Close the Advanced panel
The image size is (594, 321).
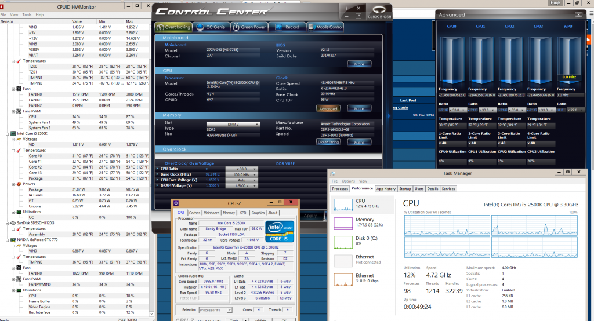tap(578, 14)
